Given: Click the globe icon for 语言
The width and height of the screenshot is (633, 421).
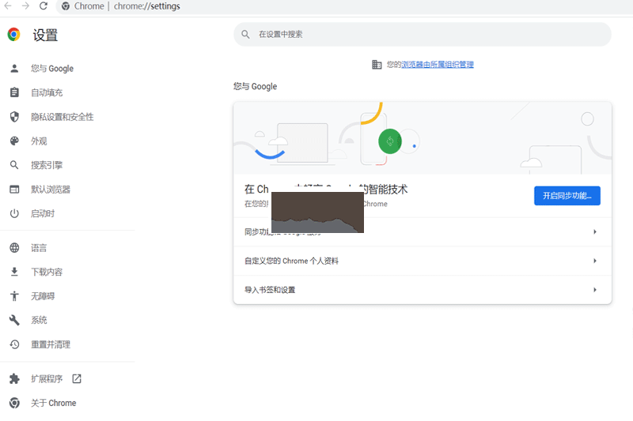Looking at the screenshot, I should pos(14,248).
